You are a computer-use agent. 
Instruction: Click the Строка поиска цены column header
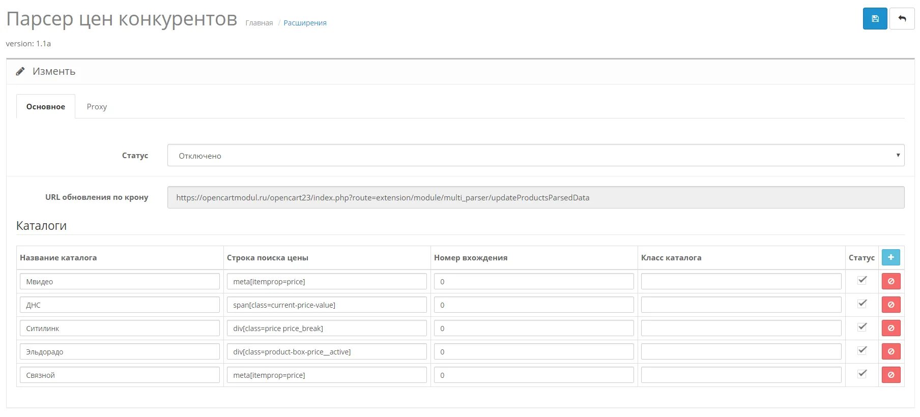(x=268, y=258)
